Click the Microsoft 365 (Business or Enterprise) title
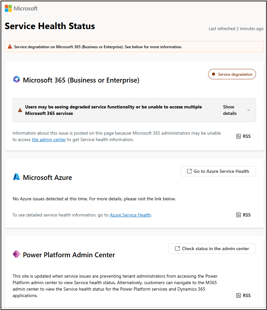267x310 pixels. point(81,80)
